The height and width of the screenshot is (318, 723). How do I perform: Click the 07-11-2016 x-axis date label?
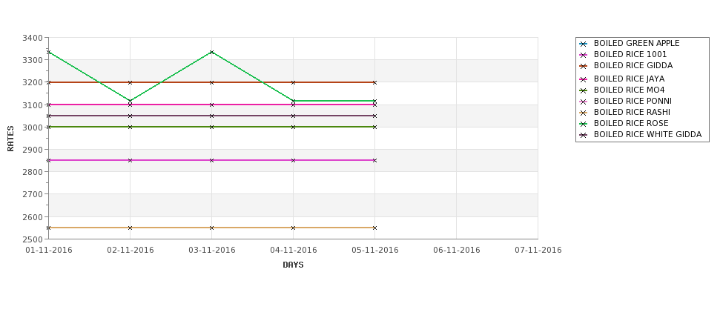[538, 251]
